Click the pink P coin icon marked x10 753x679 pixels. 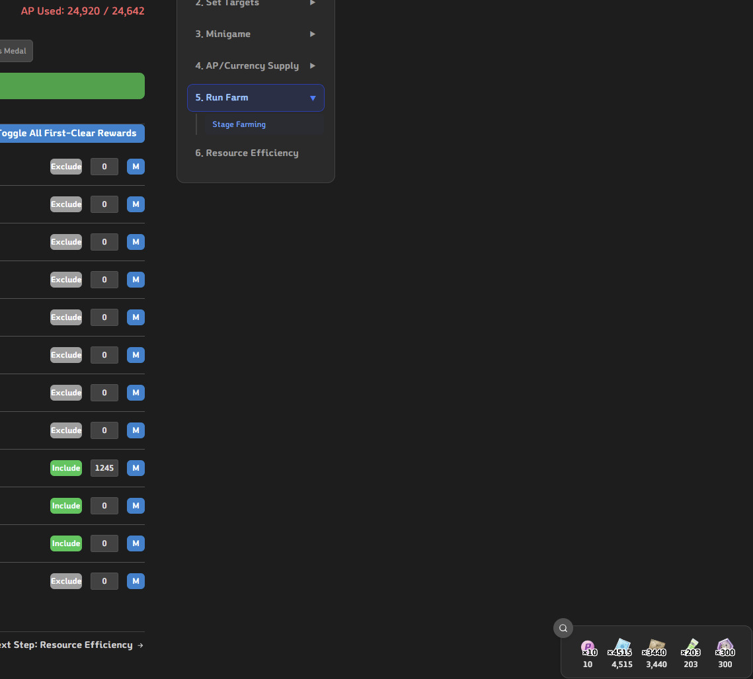(x=588, y=648)
